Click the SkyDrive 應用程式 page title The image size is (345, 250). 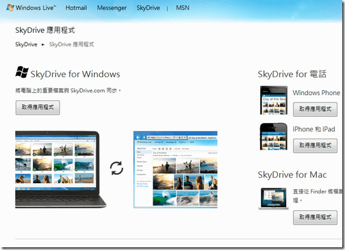tap(45, 30)
